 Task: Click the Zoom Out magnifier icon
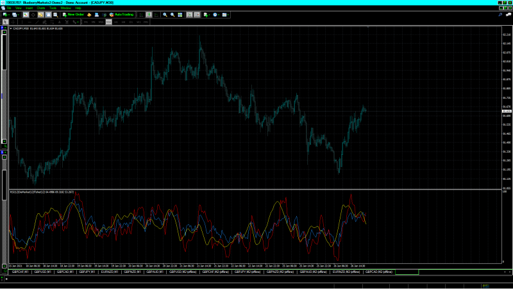click(172, 14)
